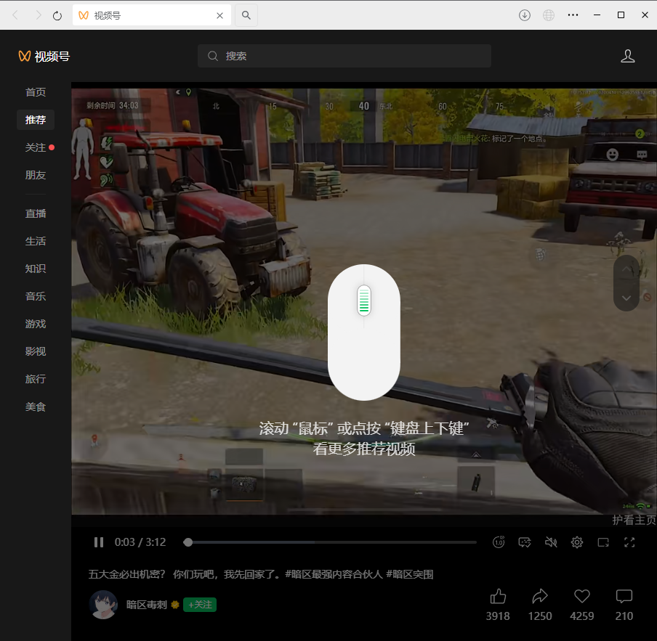Open the 美食 category
Image resolution: width=657 pixels, height=641 pixels.
36,407
